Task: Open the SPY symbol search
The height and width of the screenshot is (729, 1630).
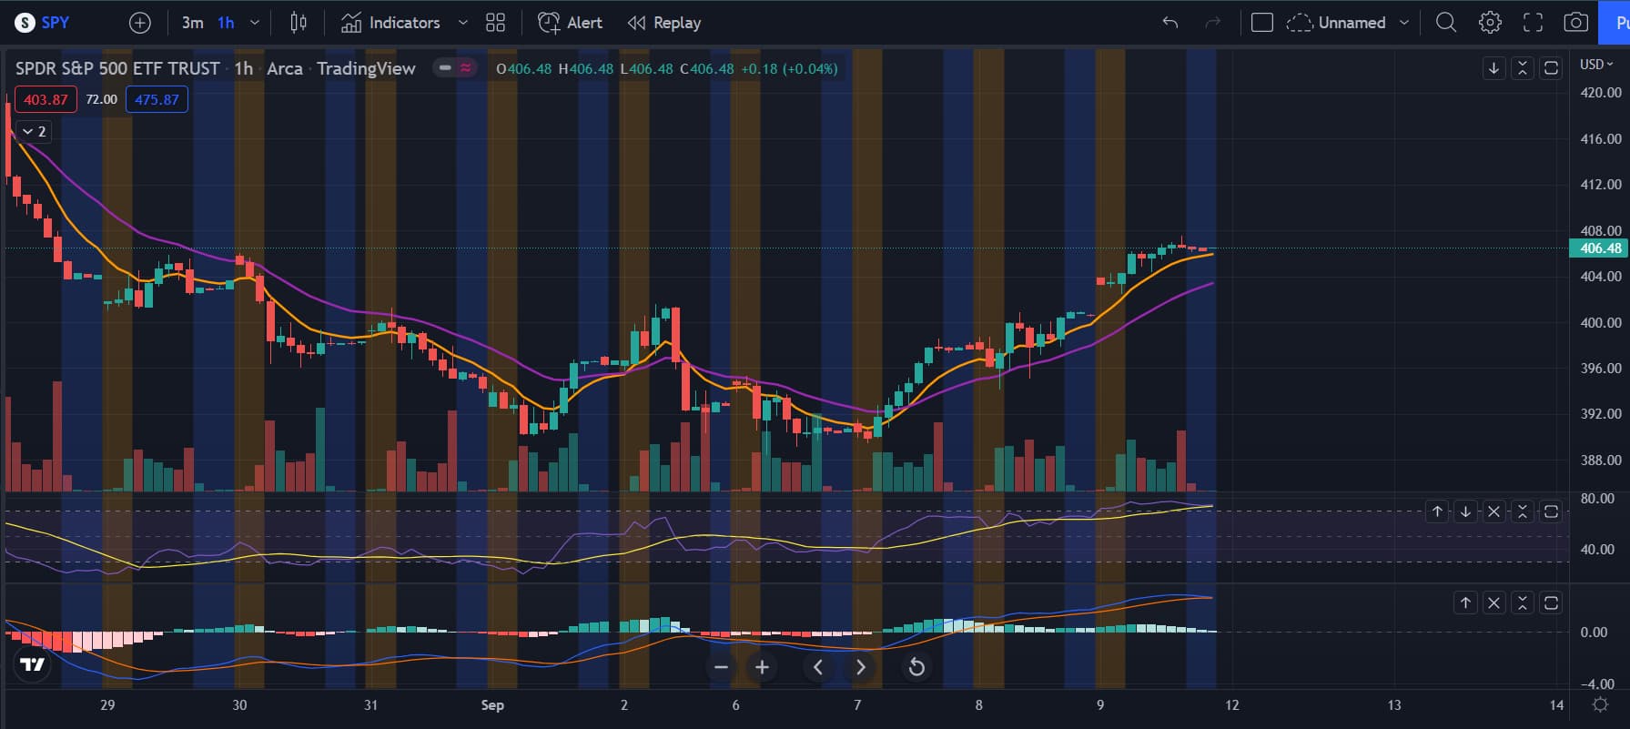Action: click(43, 23)
